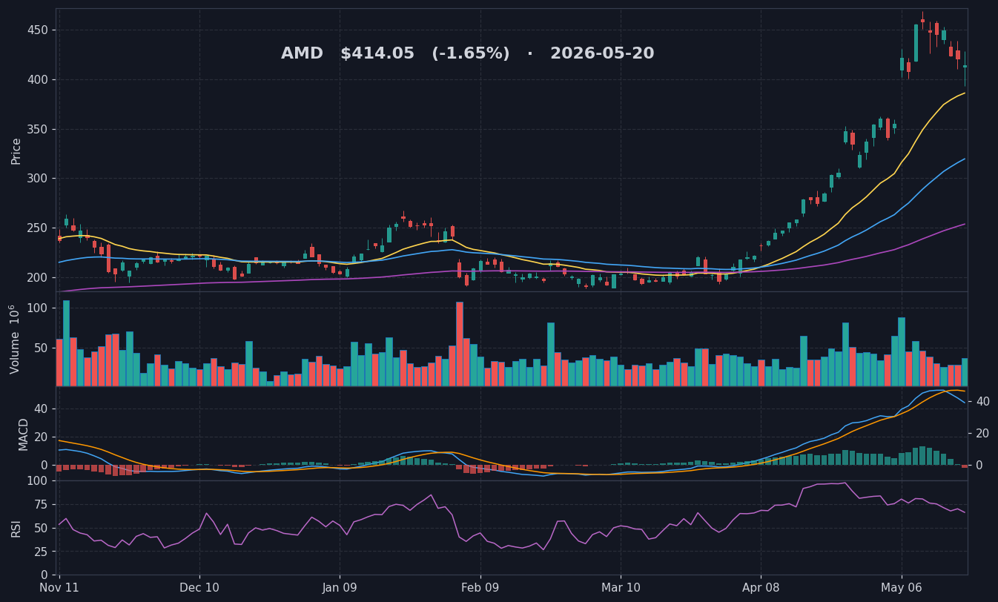Click the Mar 10 date label
Screen dimensions: 998x602
coord(621,588)
